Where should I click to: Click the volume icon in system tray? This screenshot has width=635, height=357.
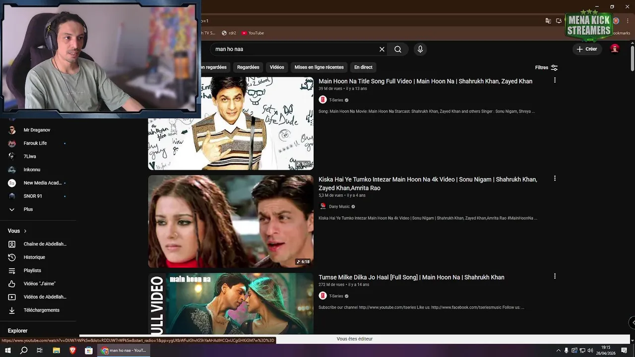click(591, 351)
